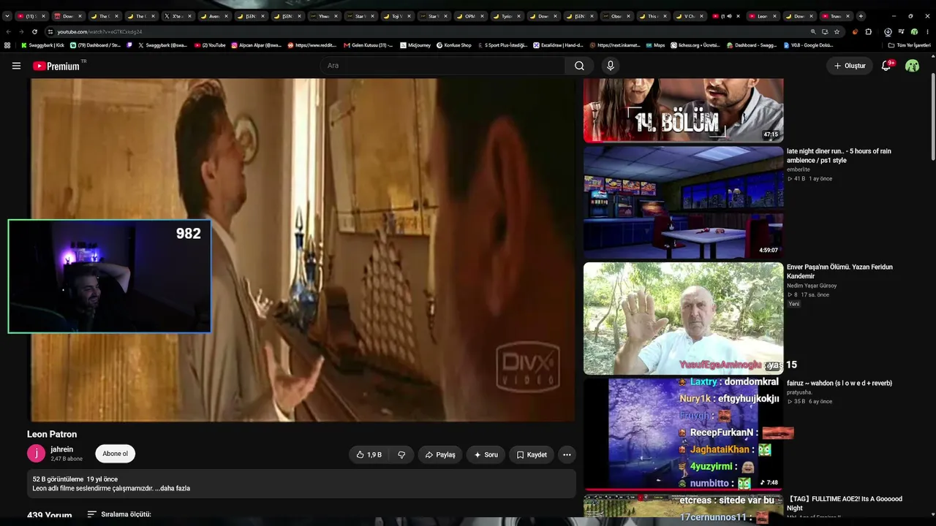Image resolution: width=936 pixels, height=526 pixels.
Task: Like the Leon Patron video
Action: [369, 454]
